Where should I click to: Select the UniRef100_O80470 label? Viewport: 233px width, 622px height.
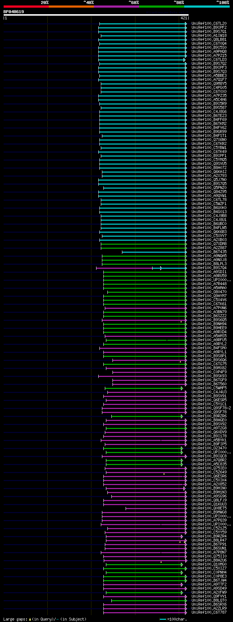click(x=209, y=292)
